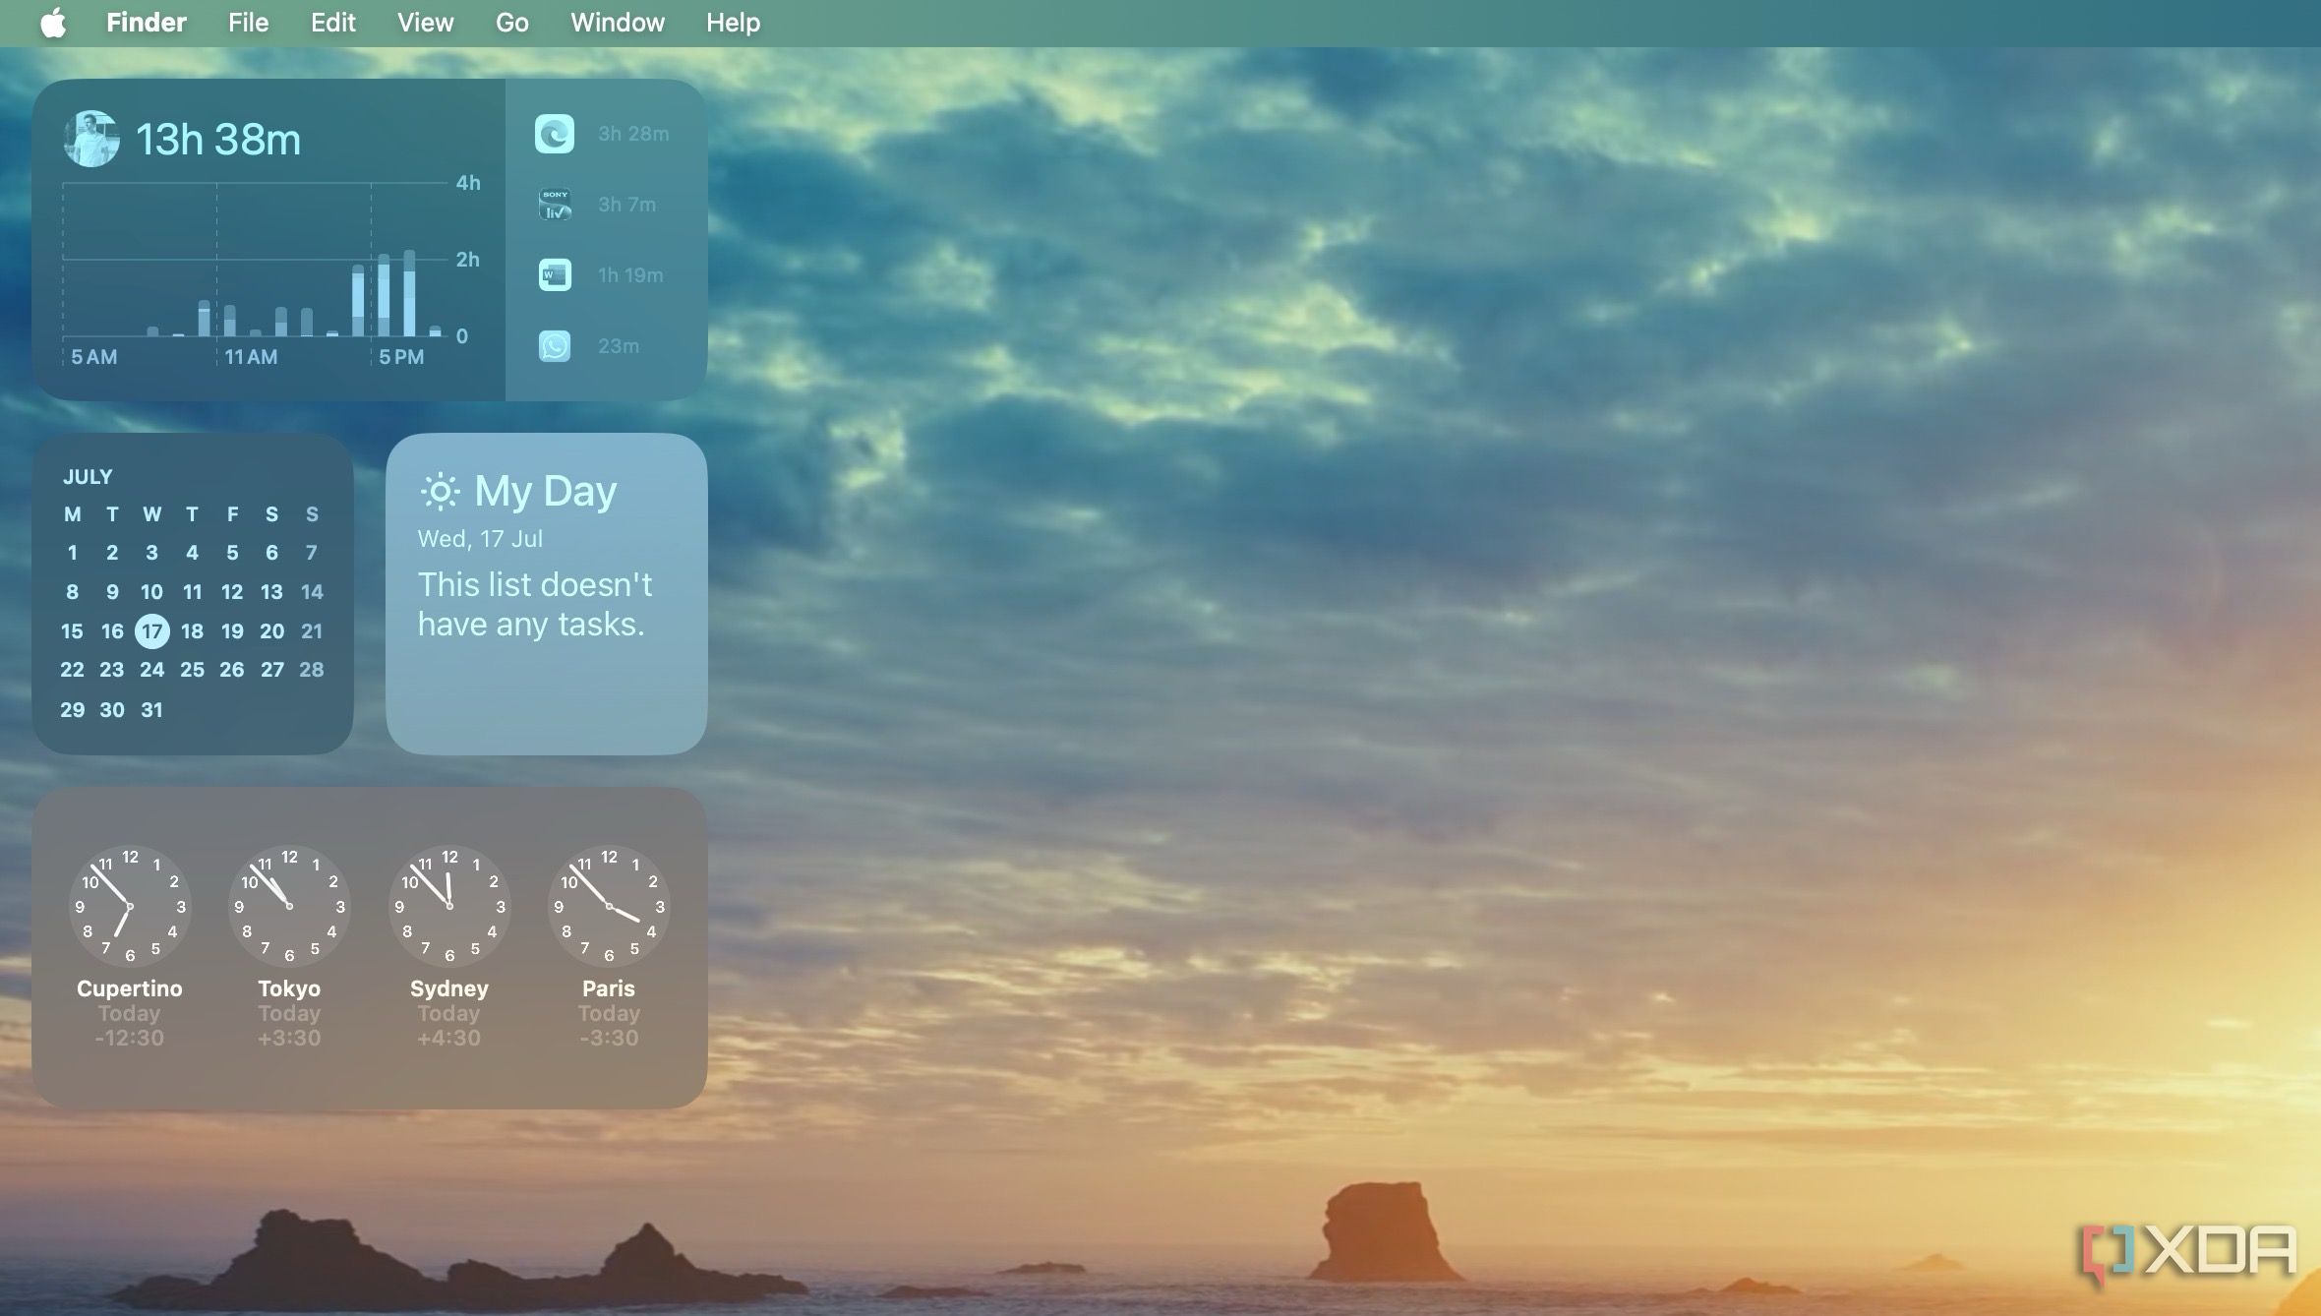Click the Screen Time user avatar

tap(91, 139)
